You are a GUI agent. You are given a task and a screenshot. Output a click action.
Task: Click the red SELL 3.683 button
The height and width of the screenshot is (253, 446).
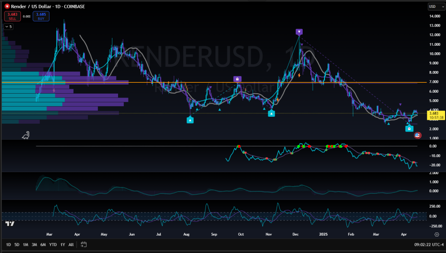[12, 16]
